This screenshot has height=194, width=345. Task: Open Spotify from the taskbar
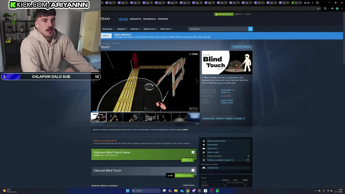click(217, 191)
